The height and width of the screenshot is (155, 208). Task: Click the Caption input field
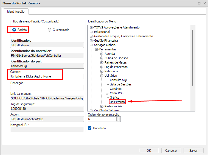click(x=47, y=76)
